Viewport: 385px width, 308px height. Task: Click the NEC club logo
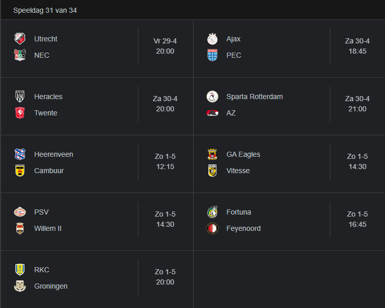coord(20,55)
